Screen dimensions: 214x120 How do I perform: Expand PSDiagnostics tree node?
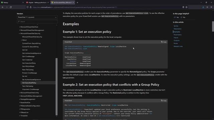coord(19,109)
